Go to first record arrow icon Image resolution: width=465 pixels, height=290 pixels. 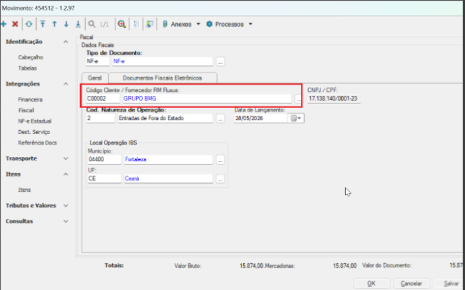(42, 24)
